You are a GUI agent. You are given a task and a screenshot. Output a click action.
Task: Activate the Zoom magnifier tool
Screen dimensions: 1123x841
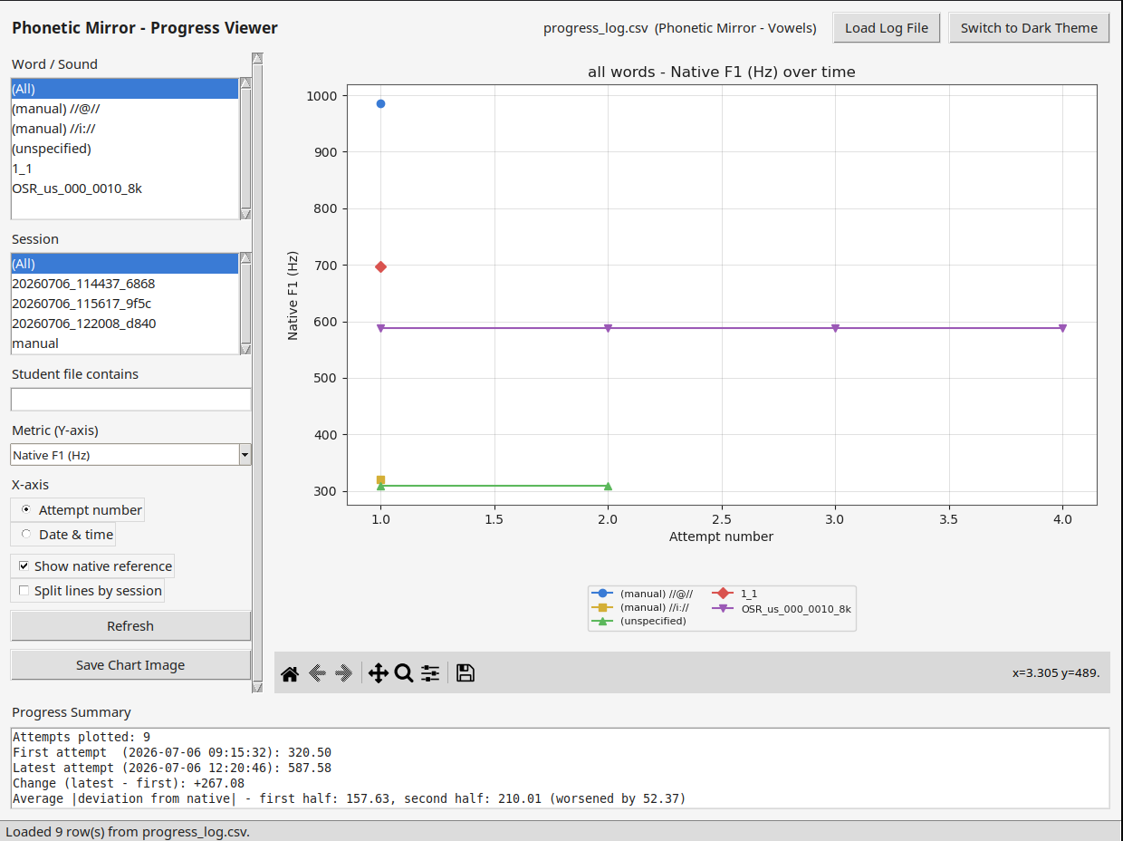click(x=404, y=673)
